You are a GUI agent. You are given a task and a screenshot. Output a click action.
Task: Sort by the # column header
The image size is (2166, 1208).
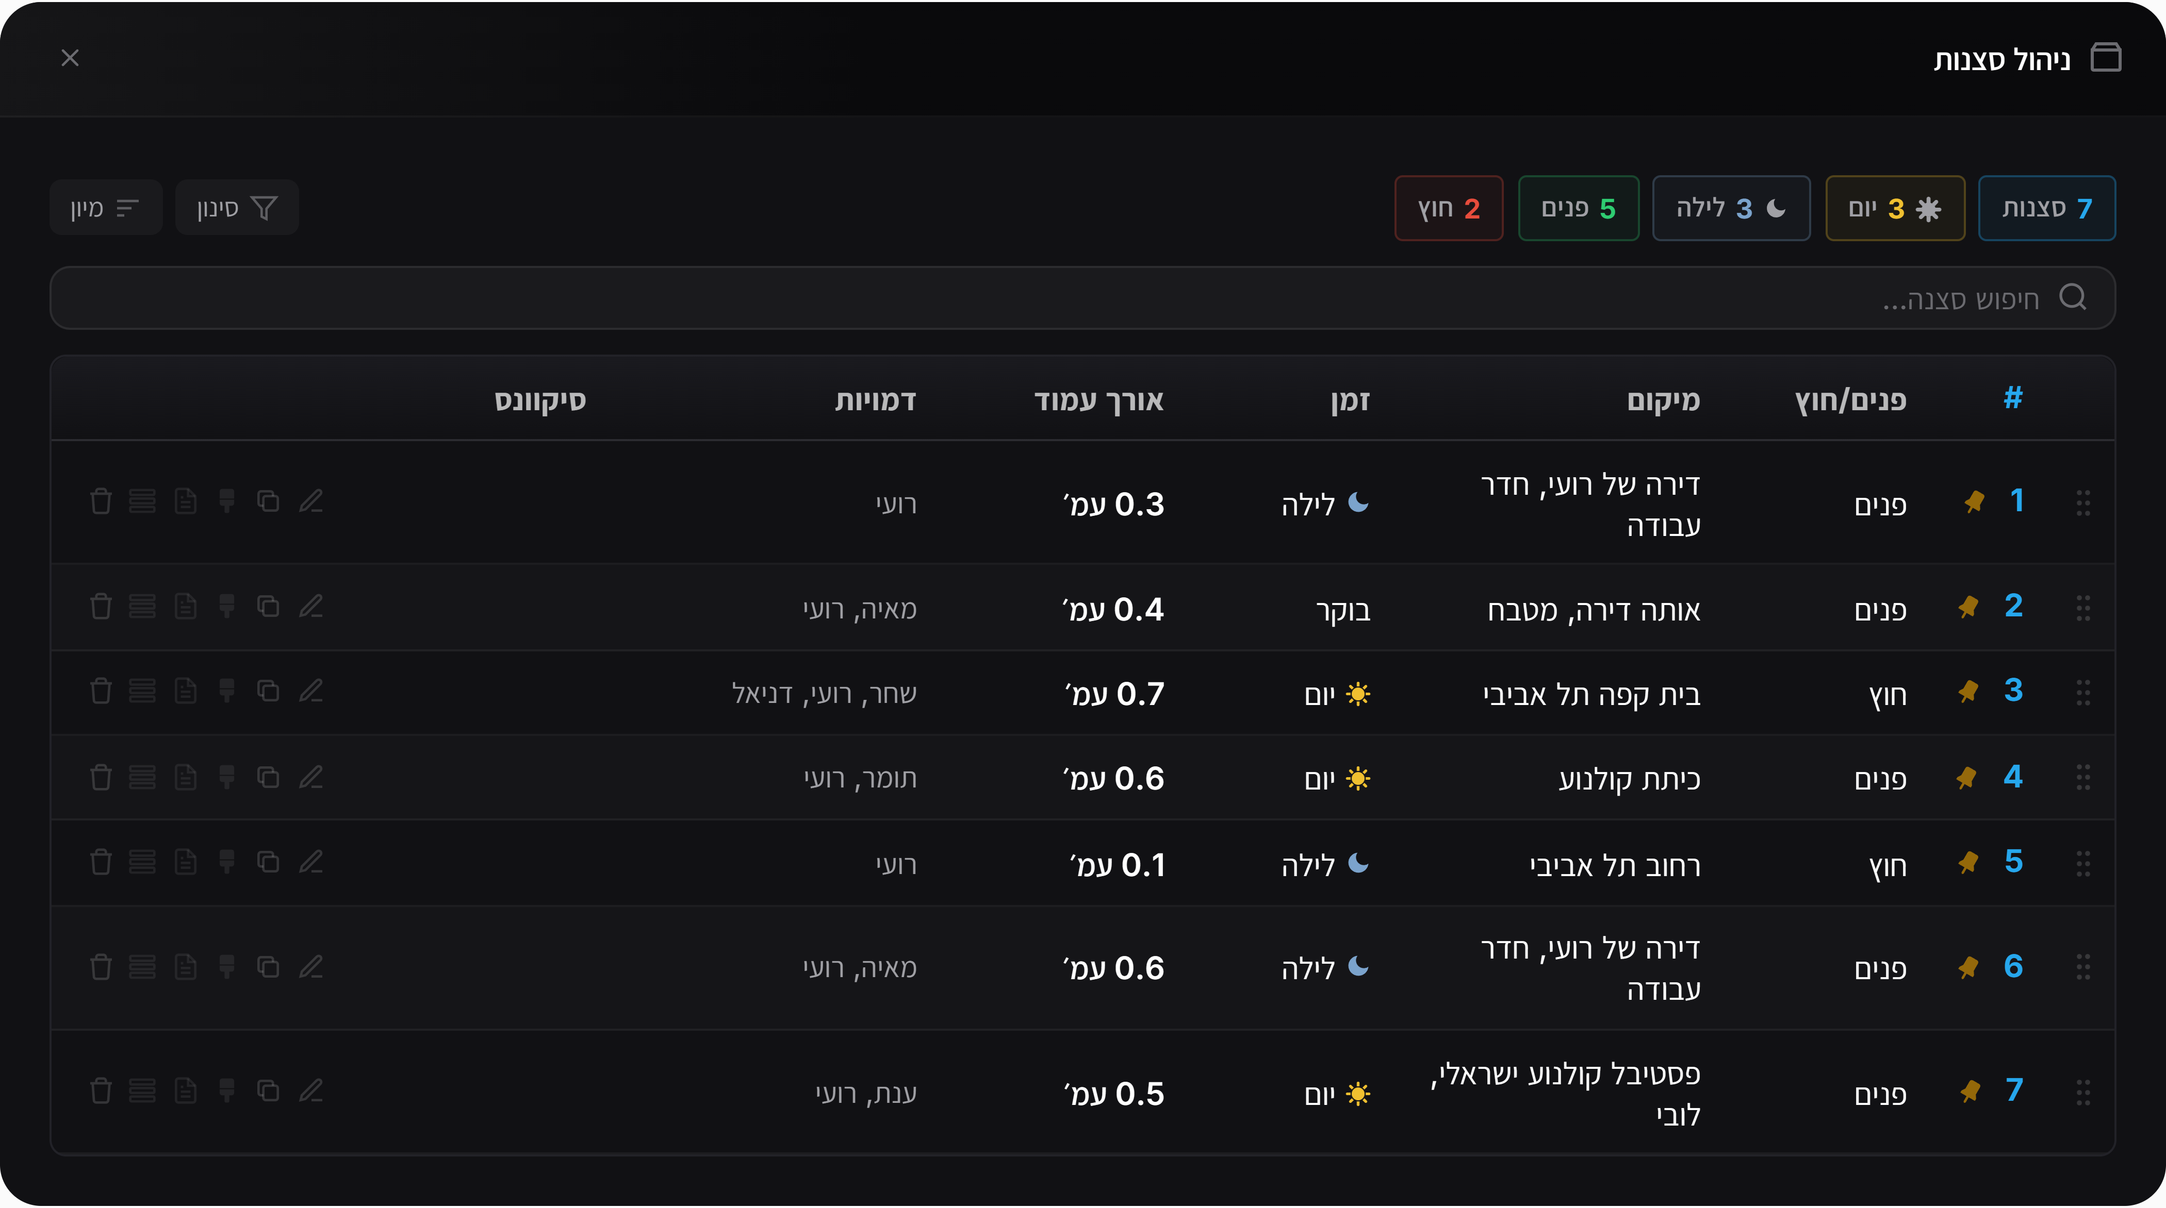(2013, 398)
